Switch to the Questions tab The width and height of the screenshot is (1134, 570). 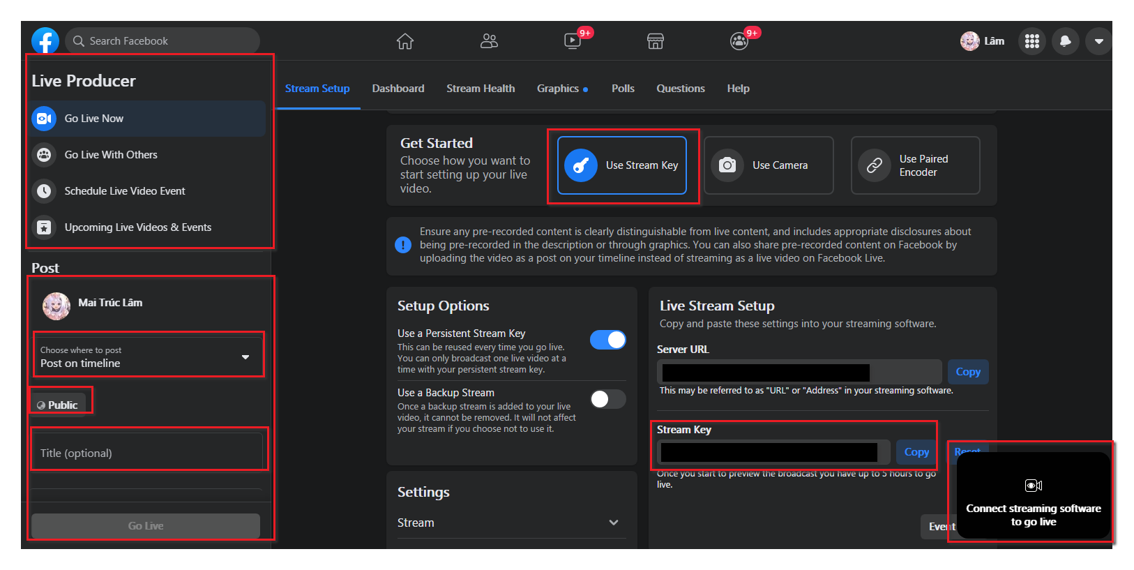(x=681, y=89)
